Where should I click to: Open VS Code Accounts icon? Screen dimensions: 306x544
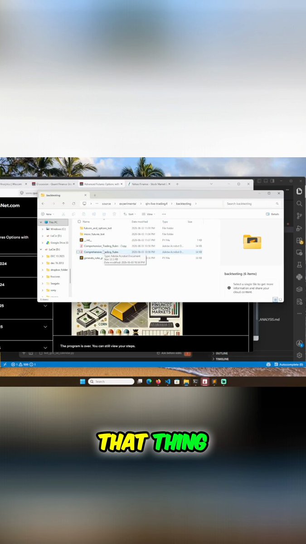pos(299,344)
